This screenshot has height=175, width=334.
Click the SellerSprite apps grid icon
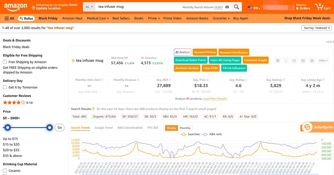pos(277,61)
